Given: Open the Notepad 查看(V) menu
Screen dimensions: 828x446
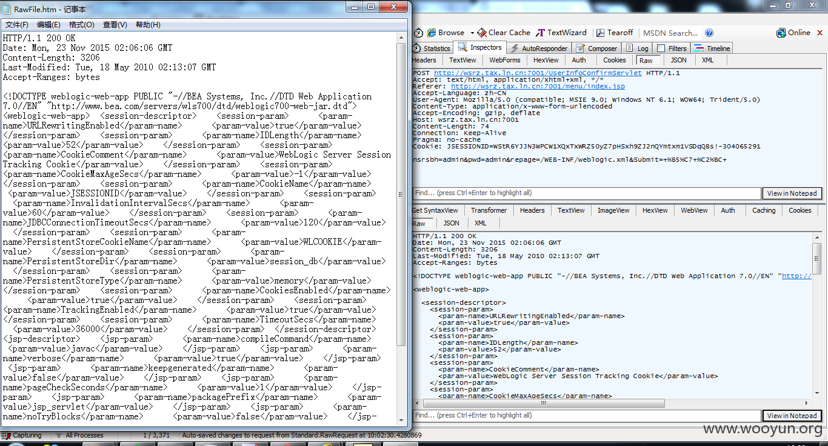Looking at the screenshot, I should 115,25.
